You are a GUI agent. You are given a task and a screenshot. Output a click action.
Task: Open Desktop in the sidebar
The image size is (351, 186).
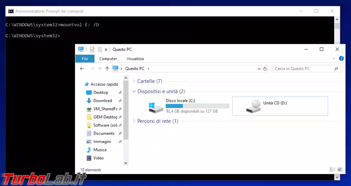(101, 92)
